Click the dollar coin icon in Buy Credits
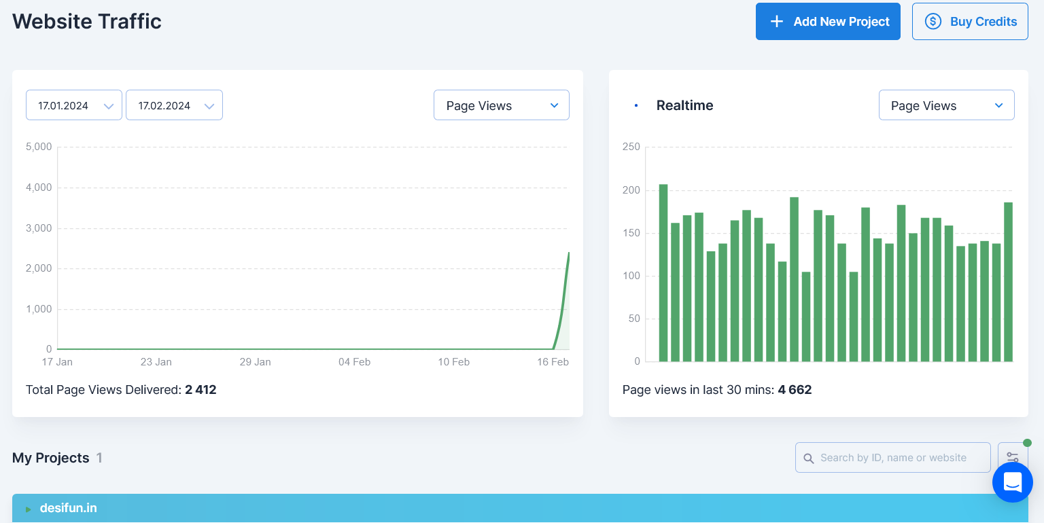 tap(933, 22)
